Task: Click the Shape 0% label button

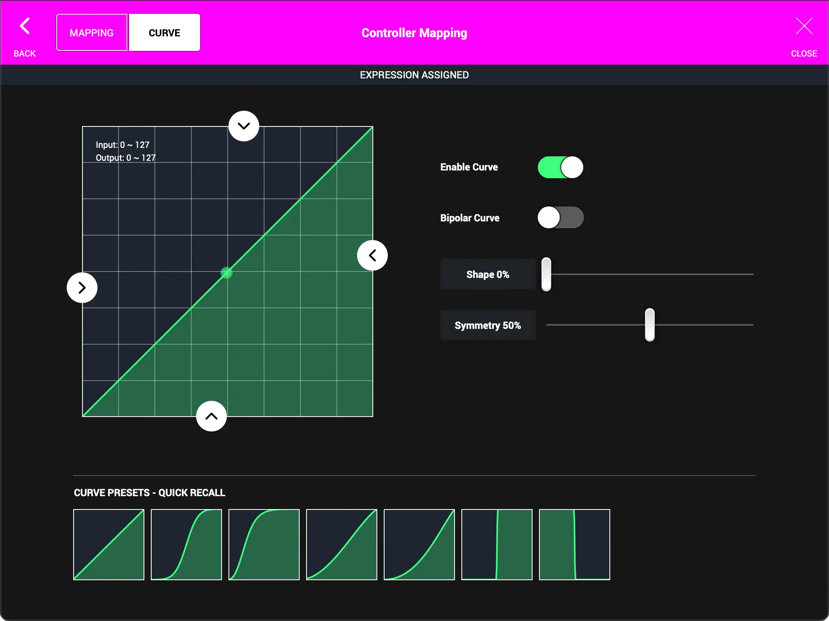Action: coord(487,274)
